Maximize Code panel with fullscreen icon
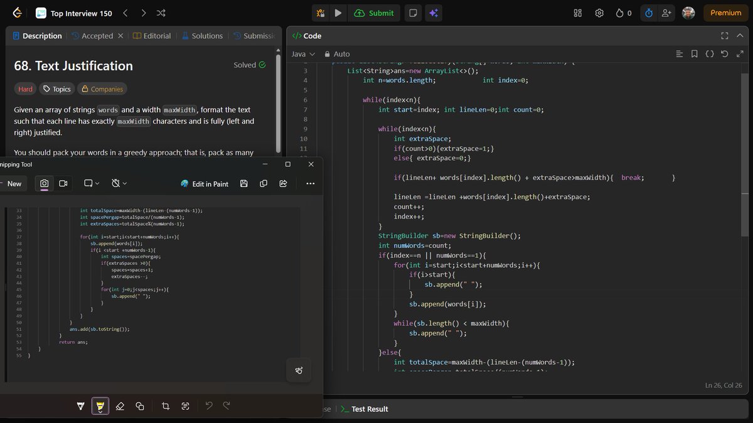Screen dimensions: 753x423 725,36
